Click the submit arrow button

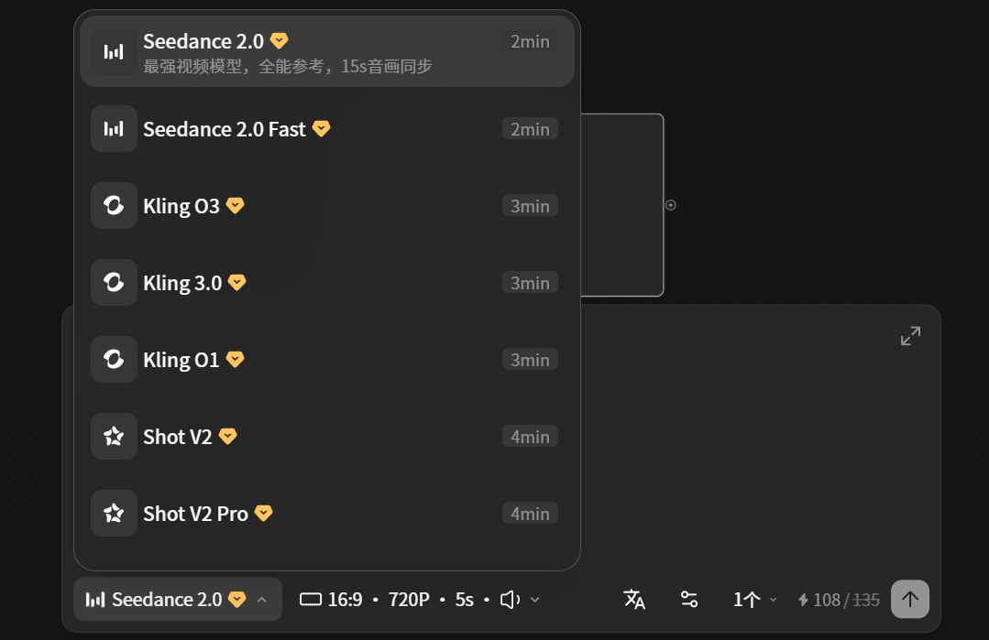pos(909,599)
